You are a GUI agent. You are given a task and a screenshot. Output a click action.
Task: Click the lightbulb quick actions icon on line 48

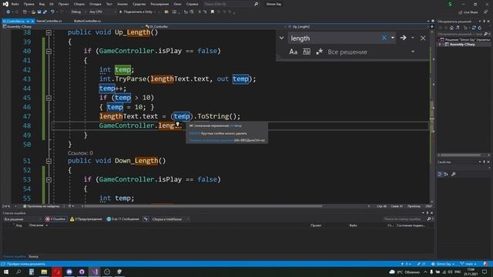pyautogui.click(x=178, y=125)
